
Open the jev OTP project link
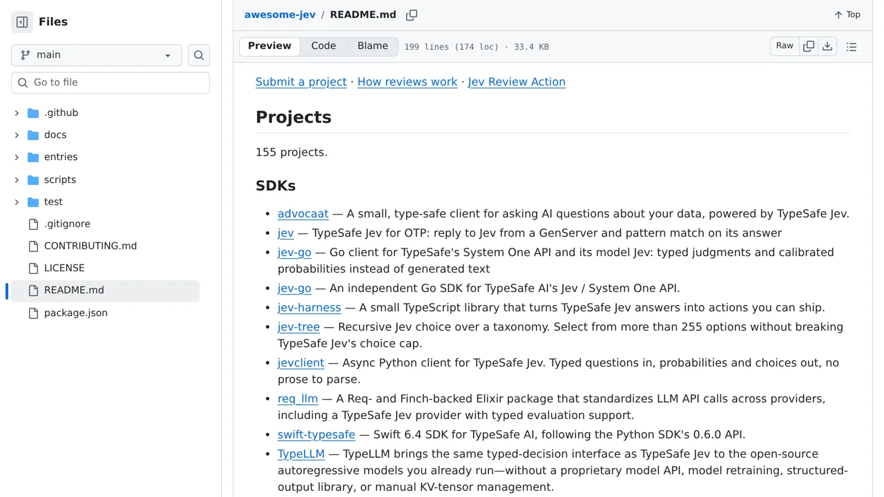(286, 233)
